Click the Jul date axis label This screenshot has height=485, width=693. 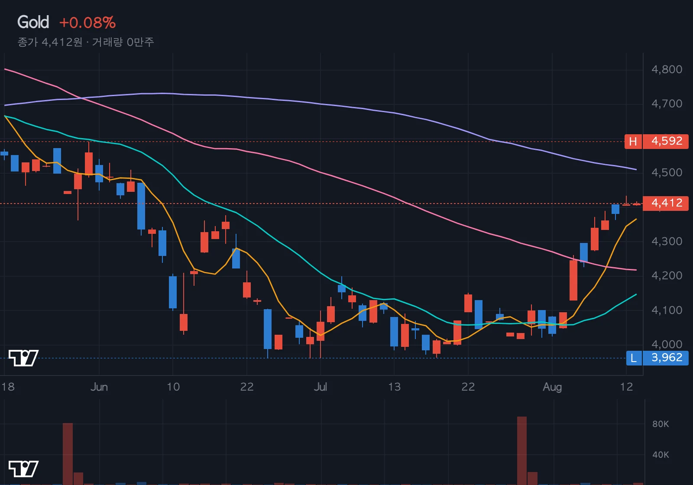(320, 387)
